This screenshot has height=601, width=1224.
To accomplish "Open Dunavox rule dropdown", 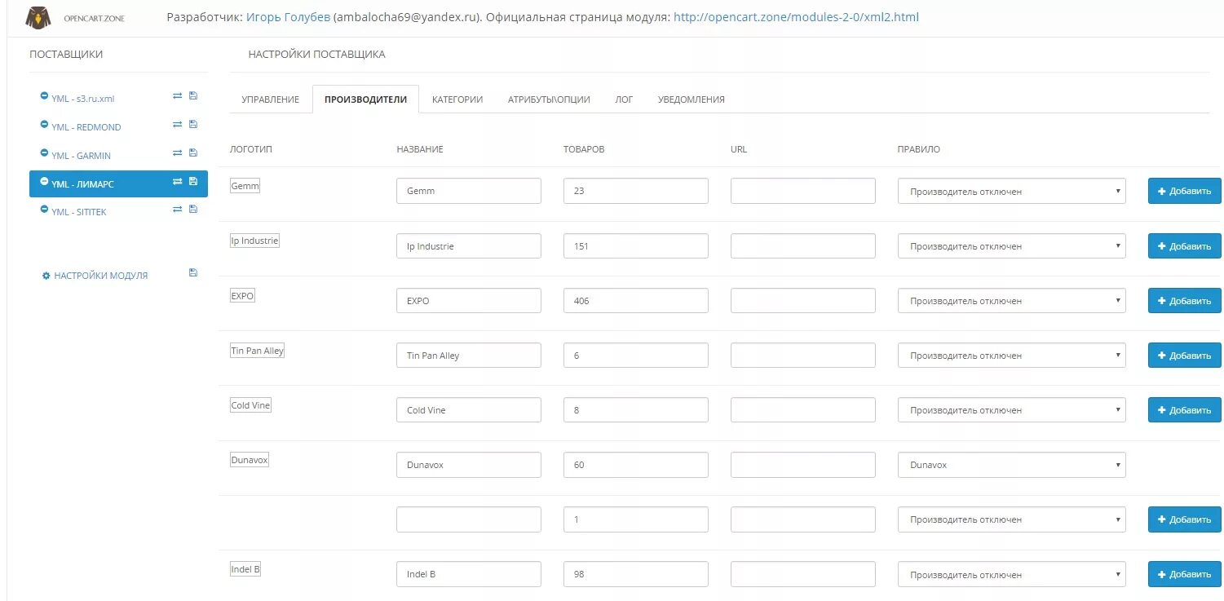I will click(1011, 464).
